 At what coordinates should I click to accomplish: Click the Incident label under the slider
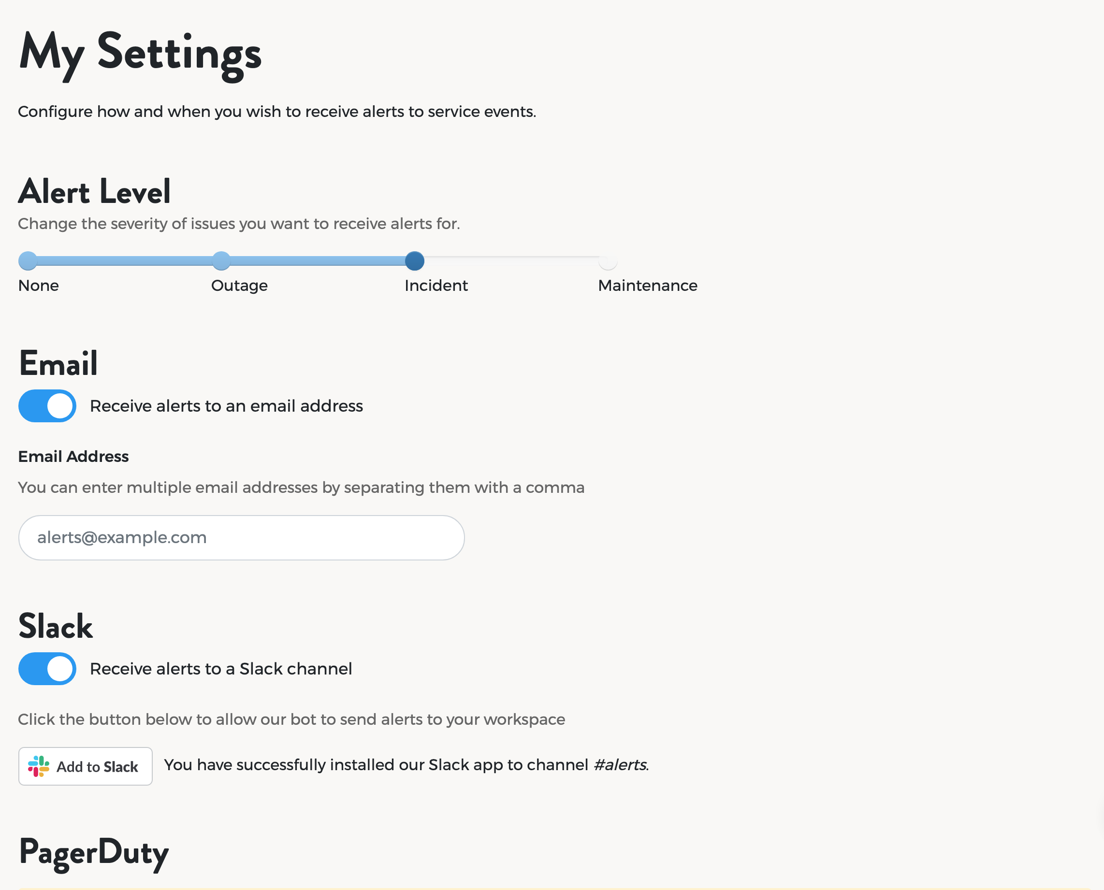coord(436,286)
